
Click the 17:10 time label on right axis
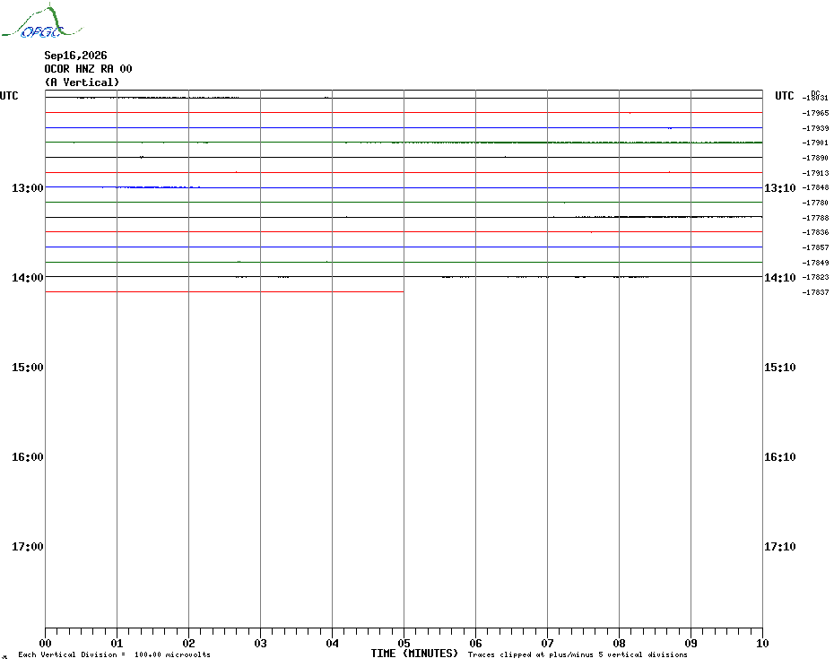780,546
